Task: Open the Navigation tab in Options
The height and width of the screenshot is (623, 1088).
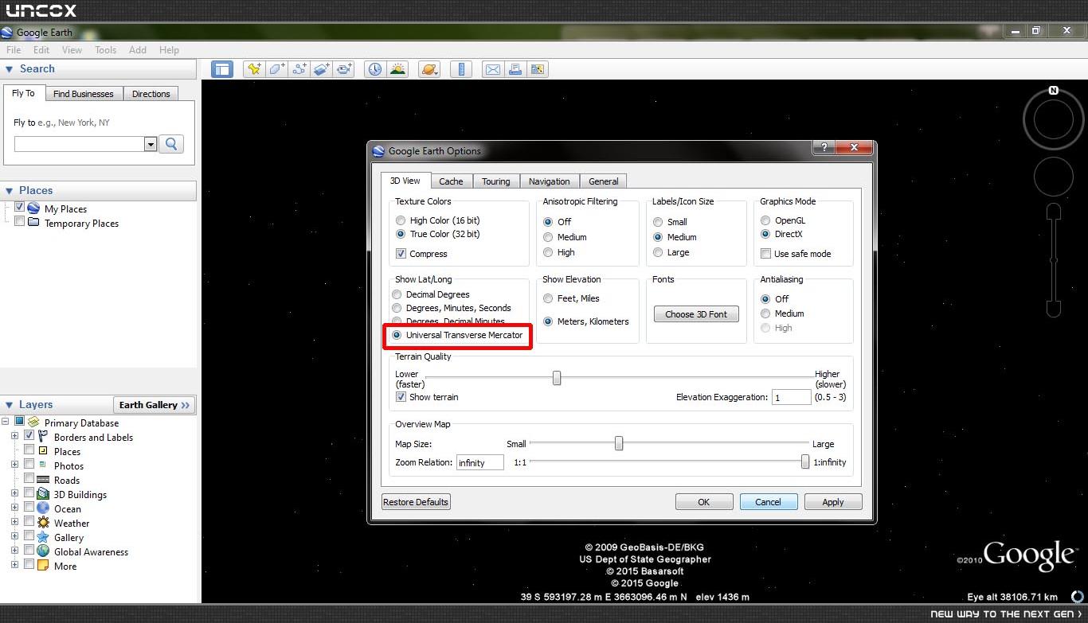Action: pyautogui.click(x=549, y=181)
